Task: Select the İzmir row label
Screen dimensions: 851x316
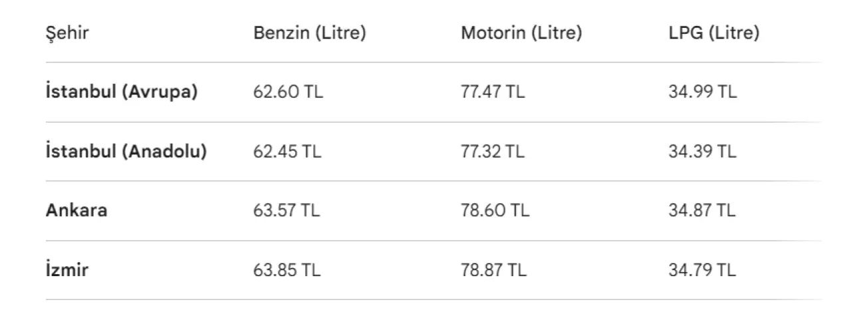Action: click(x=67, y=270)
